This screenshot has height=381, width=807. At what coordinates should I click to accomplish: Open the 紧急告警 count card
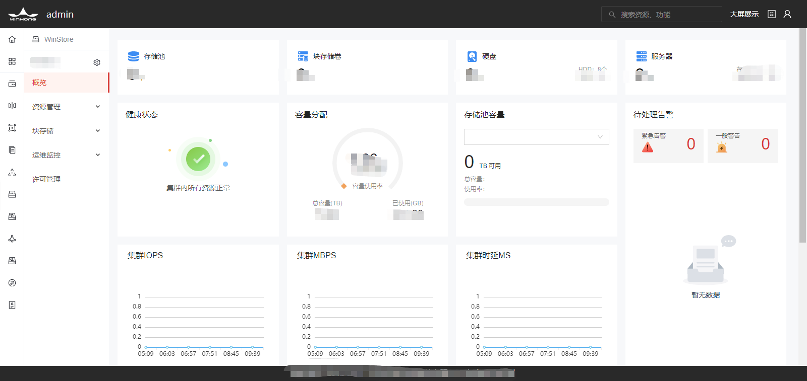pos(668,146)
